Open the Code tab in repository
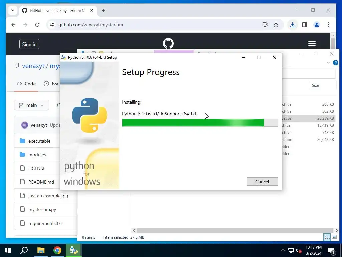This screenshot has height=257, width=342. click(26, 84)
